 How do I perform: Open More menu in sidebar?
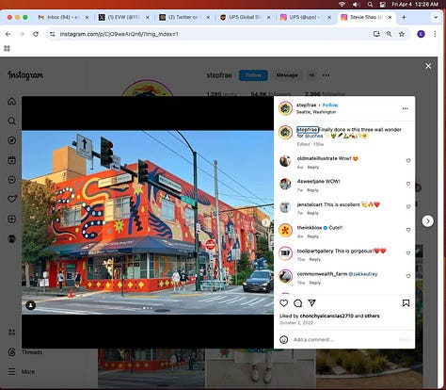(x=22, y=371)
